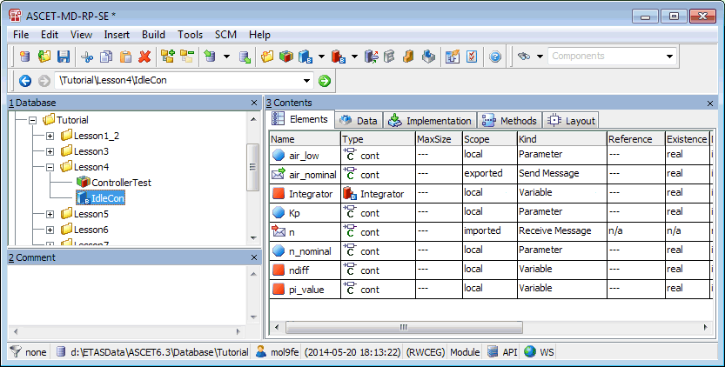Open the SCM menu
This screenshot has width=725, height=367.
(225, 35)
